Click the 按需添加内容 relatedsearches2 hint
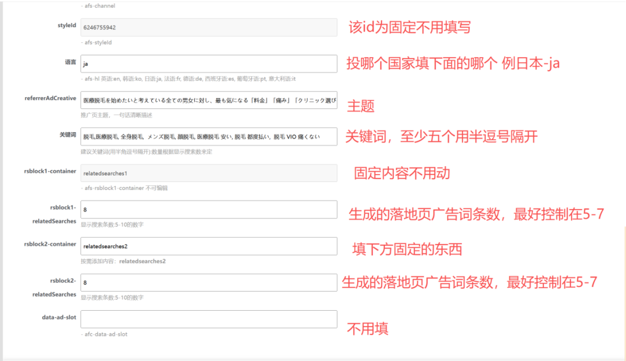This screenshot has width=626, height=361. point(123,262)
